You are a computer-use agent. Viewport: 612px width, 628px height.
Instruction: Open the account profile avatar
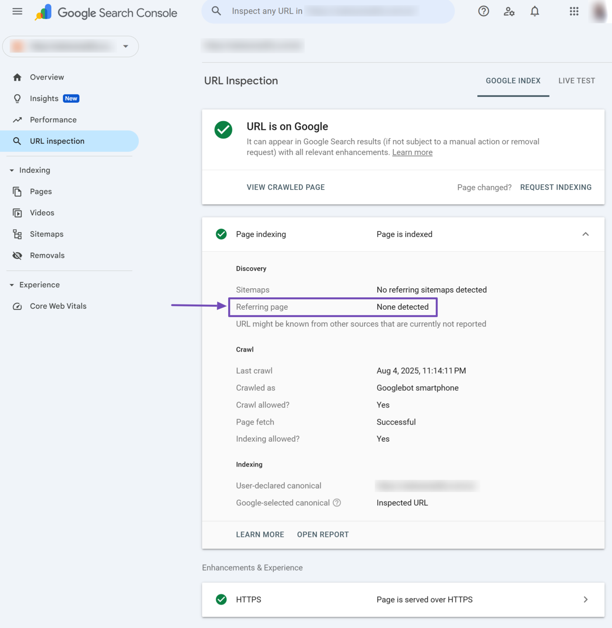599,12
